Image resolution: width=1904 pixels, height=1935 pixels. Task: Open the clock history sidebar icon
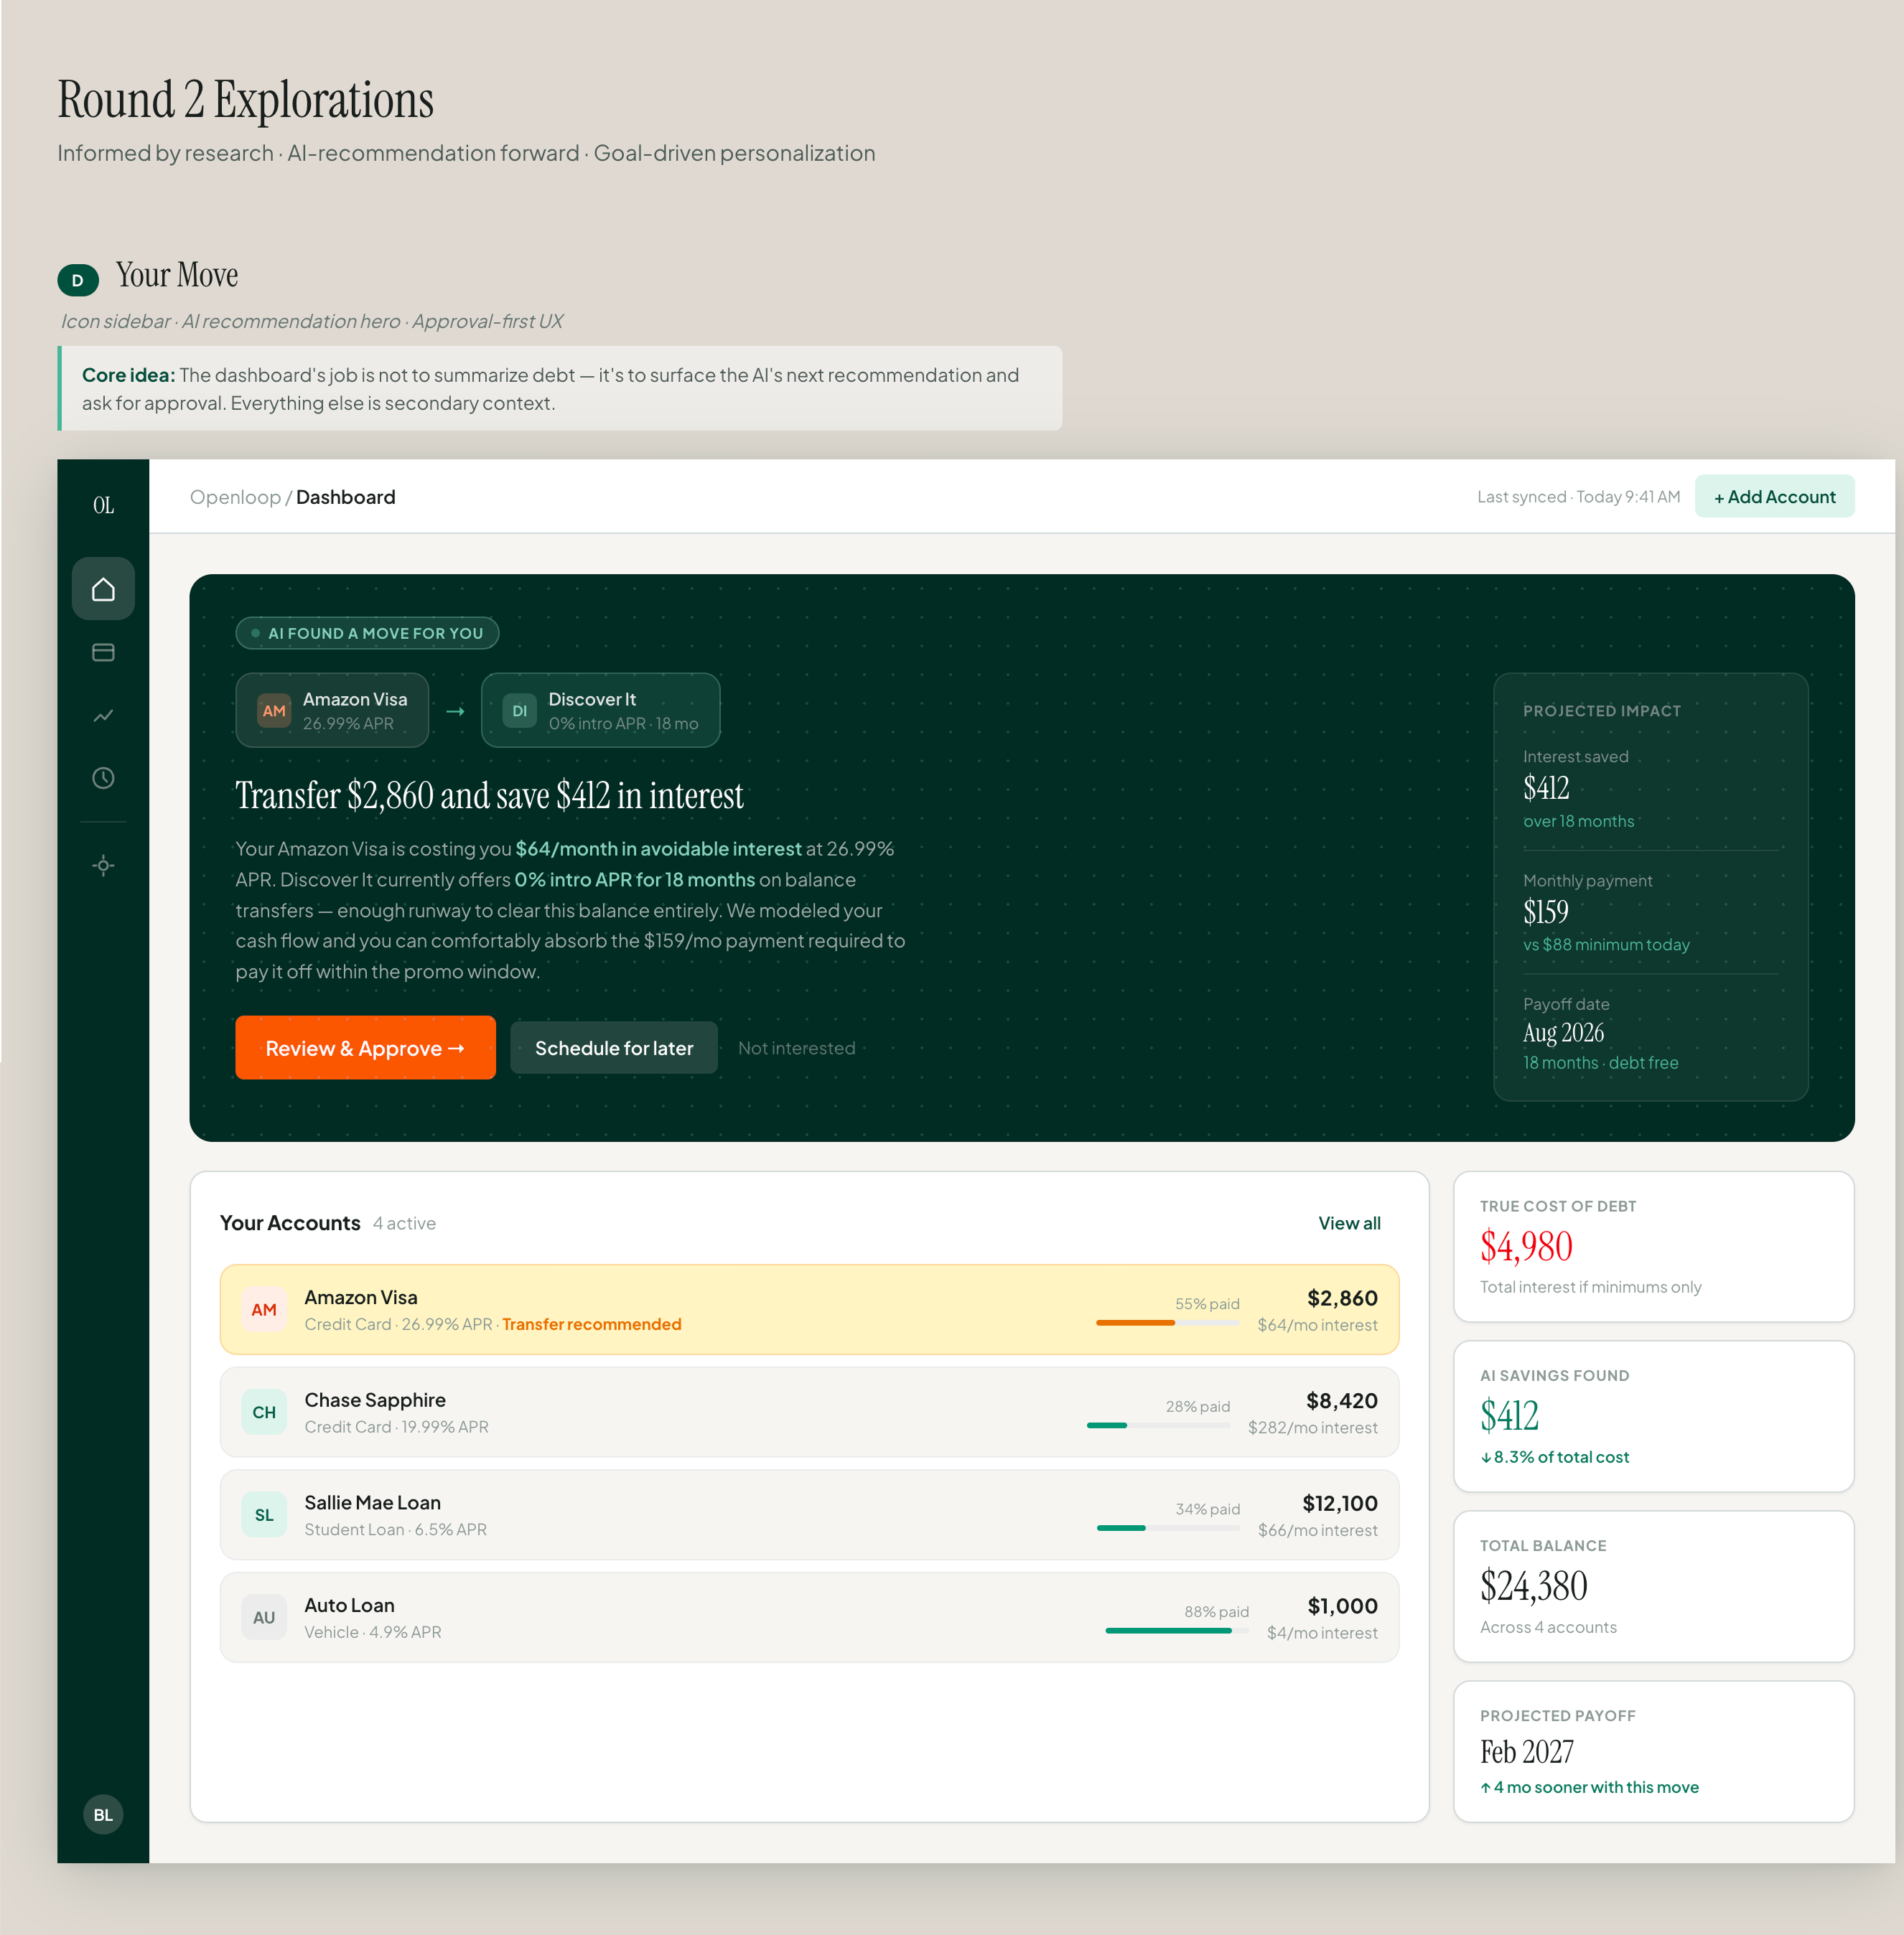click(x=103, y=779)
